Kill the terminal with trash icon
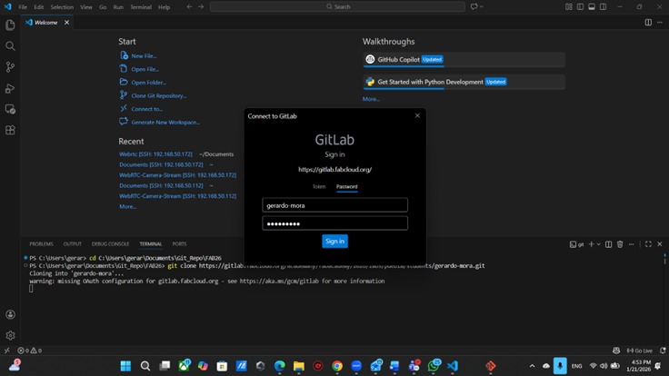This screenshot has height=376, width=669. [x=620, y=244]
